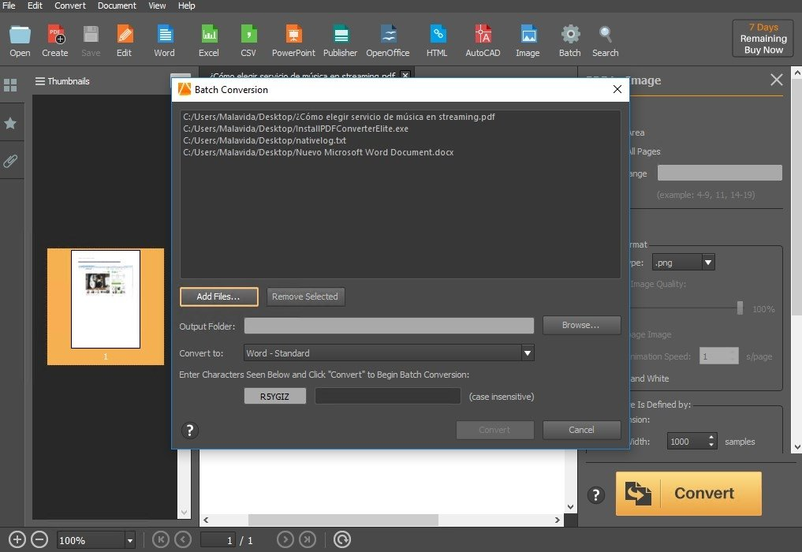Click down arrow of right panel scrollbar
This screenshot has height=552, width=802.
(797, 446)
